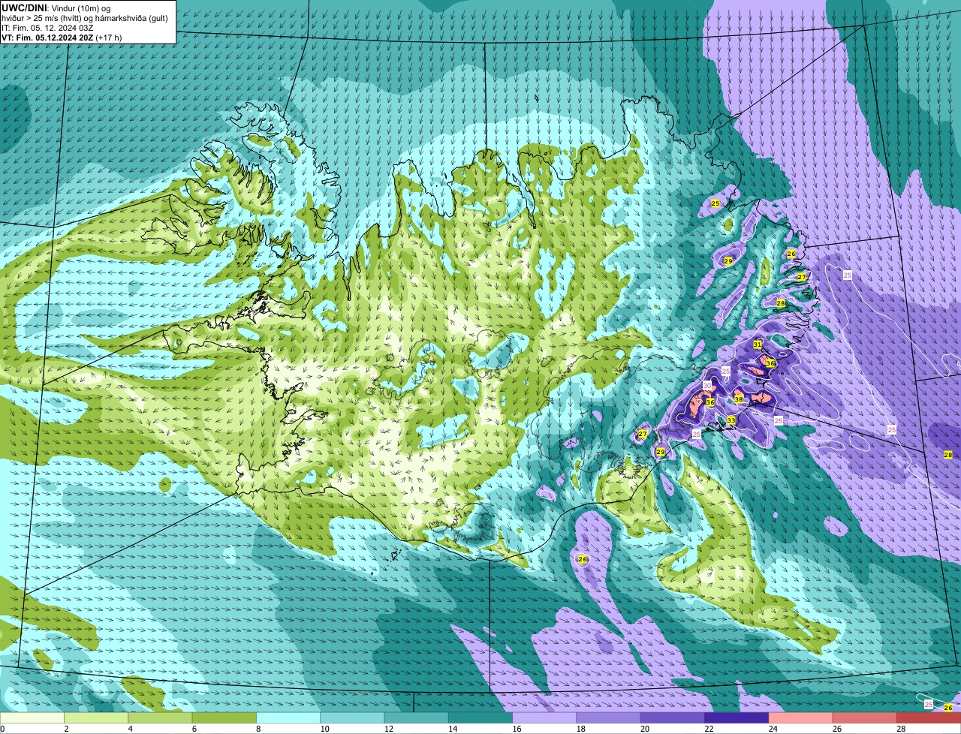Pick the red above-28 m/s legend swatch
Image resolution: width=961 pixels, height=734 pixels.
[929, 717]
